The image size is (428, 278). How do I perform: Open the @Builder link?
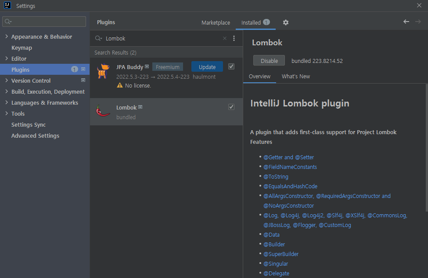pyautogui.click(x=274, y=244)
